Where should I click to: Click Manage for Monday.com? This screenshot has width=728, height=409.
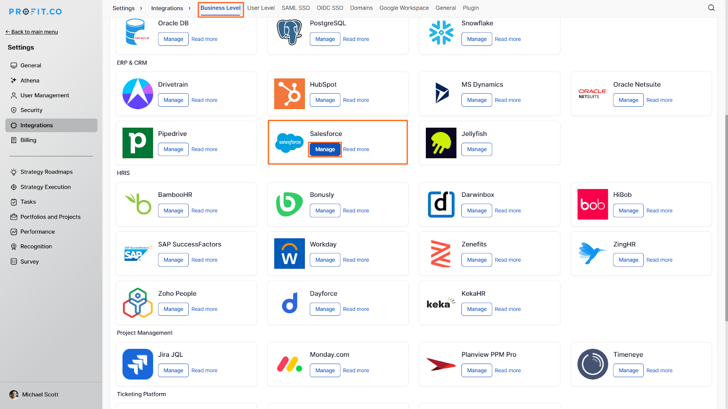coord(325,370)
